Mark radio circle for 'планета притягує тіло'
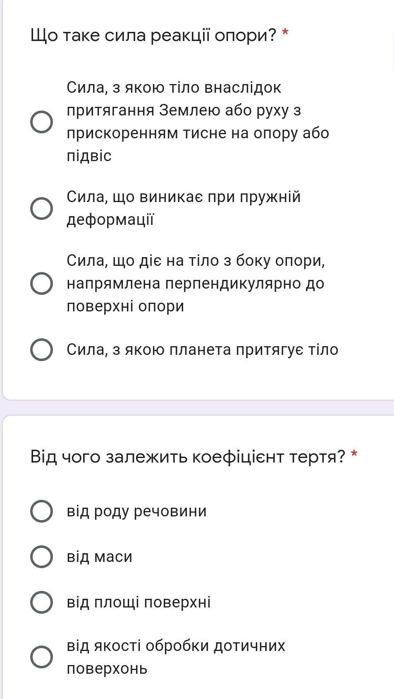The width and height of the screenshot is (394, 699). [x=41, y=350]
